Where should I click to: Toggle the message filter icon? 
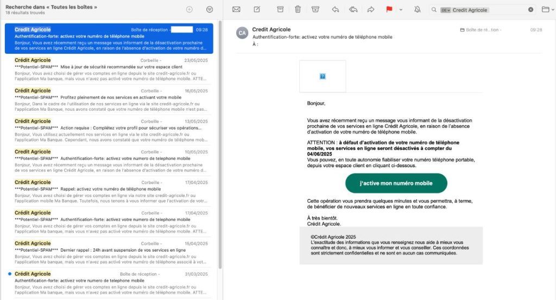210,10
